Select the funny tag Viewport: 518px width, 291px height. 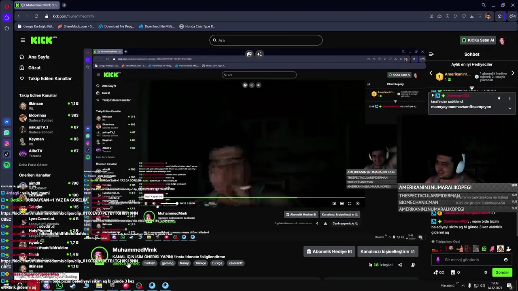pyautogui.click(x=184, y=263)
